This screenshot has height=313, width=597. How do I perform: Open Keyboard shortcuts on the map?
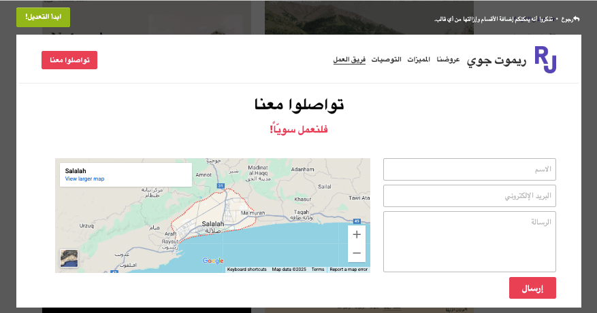point(246,270)
